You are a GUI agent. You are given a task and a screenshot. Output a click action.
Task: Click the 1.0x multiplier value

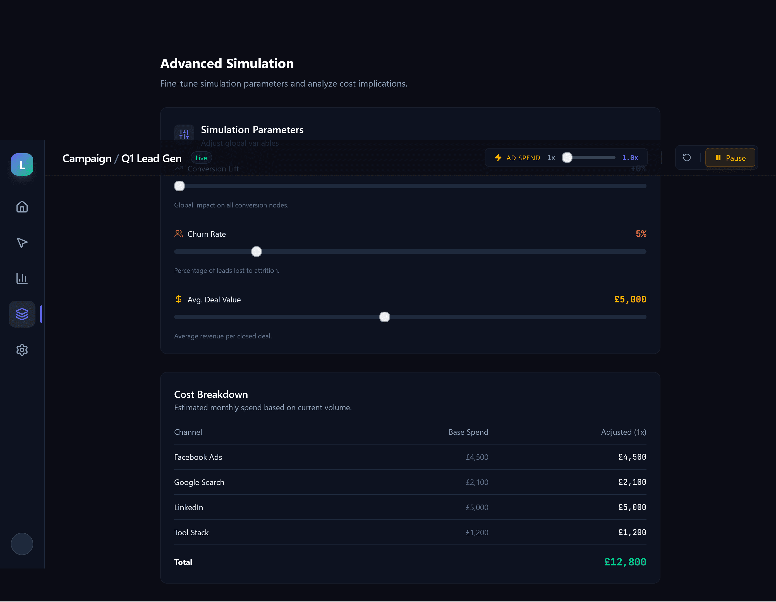click(630, 157)
